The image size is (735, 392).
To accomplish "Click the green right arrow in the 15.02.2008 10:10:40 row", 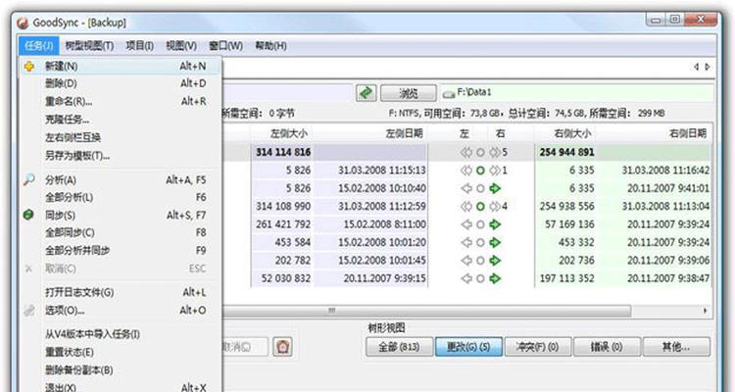I will coord(495,188).
